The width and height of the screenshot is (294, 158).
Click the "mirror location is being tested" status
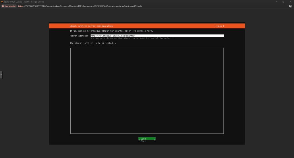pos(92,43)
